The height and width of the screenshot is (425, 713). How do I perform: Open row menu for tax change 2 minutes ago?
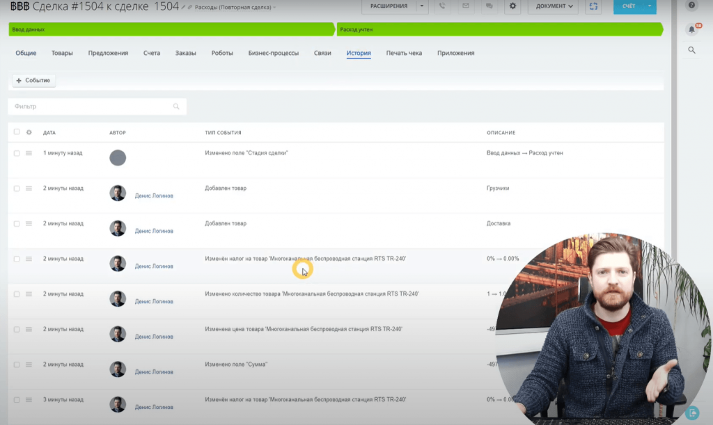(29, 259)
